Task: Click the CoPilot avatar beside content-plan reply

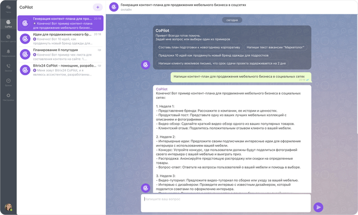Action: point(146,188)
